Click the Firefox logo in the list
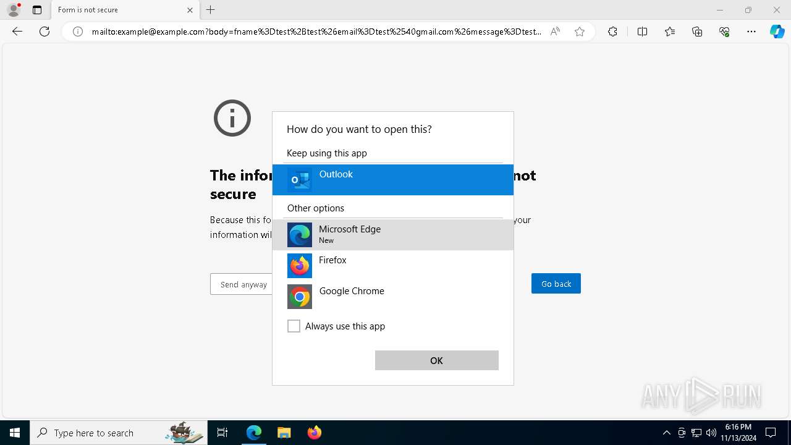 (x=300, y=266)
